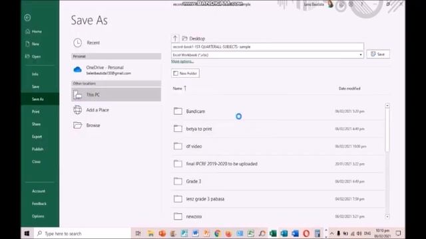Open Account settings in the sidebar

[40, 191]
